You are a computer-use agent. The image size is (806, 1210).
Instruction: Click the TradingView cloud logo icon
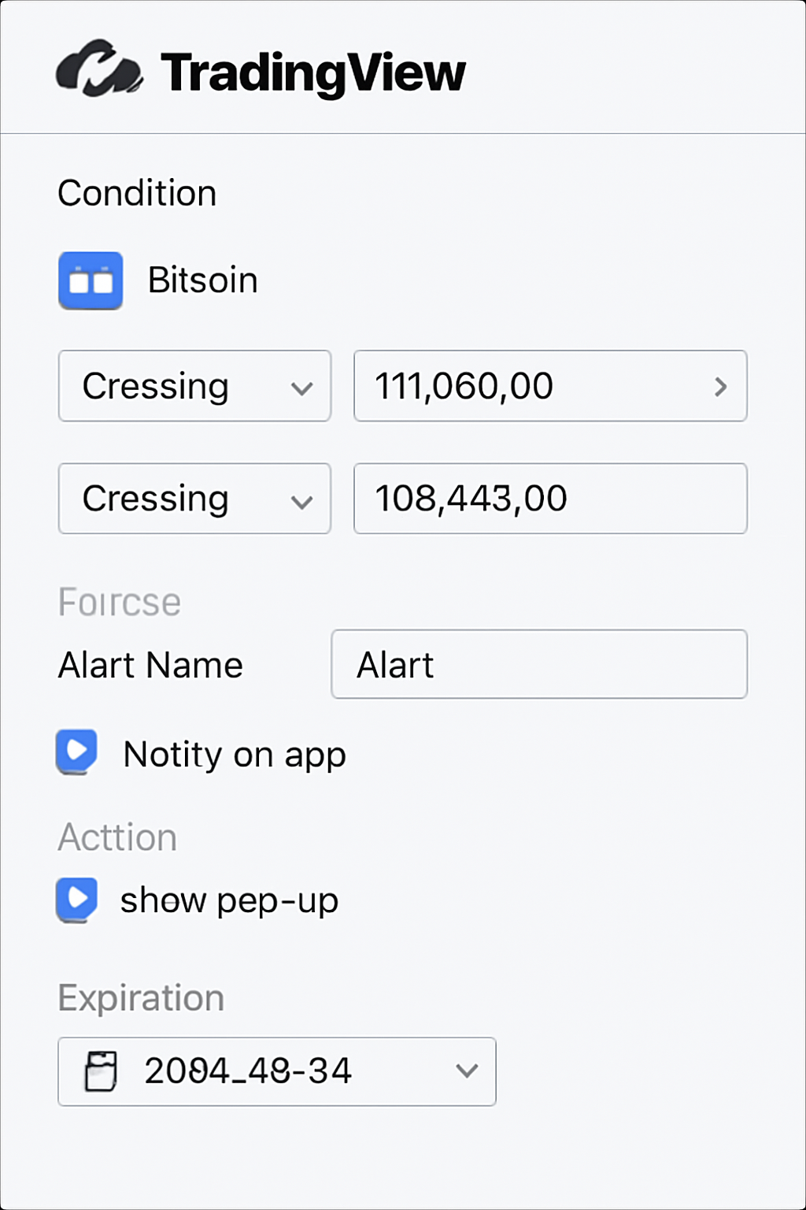coord(99,69)
